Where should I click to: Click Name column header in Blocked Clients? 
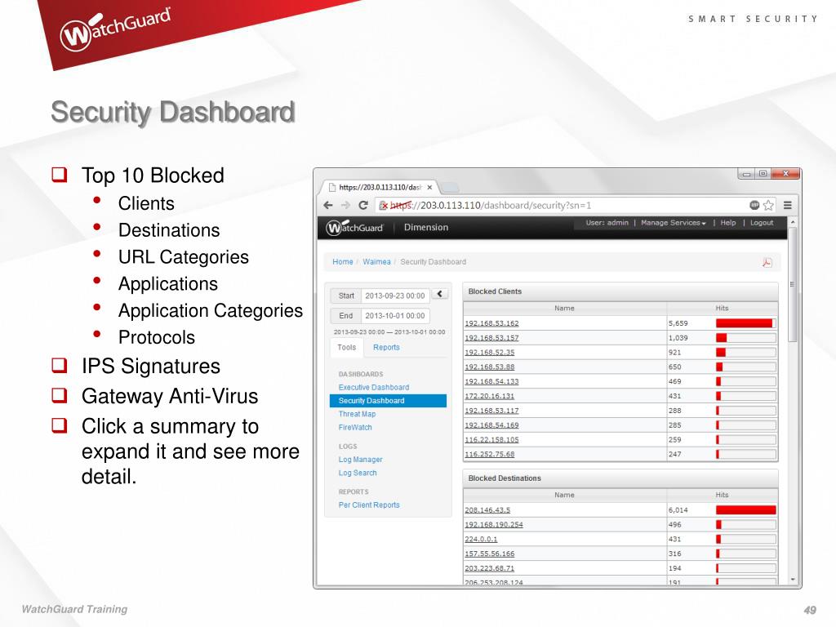coord(565,308)
